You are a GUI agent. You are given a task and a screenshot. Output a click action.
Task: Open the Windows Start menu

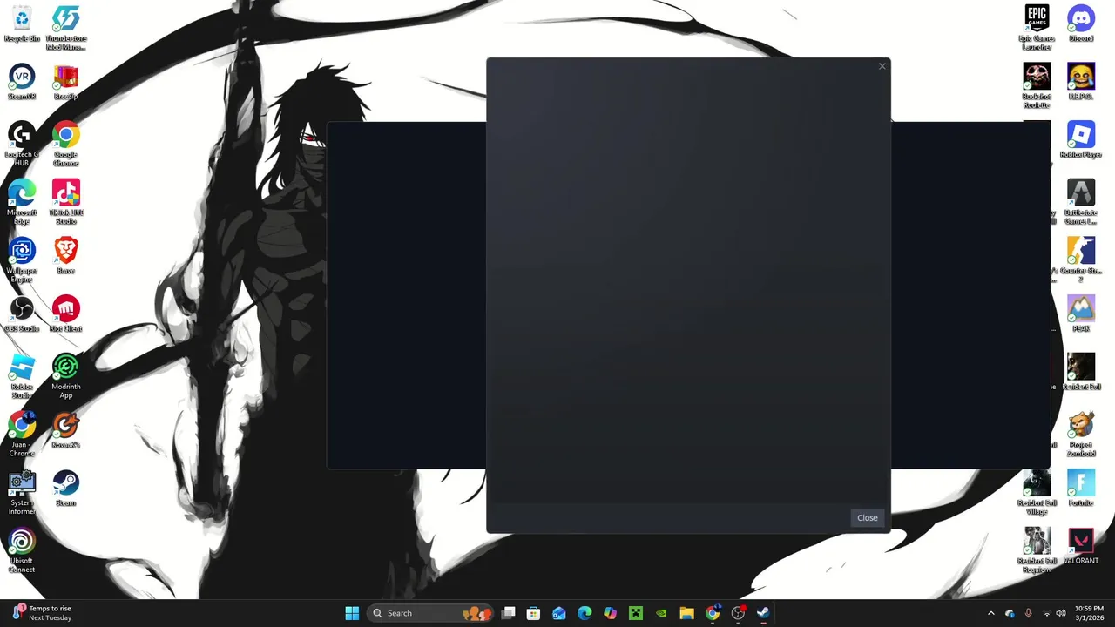click(x=352, y=613)
